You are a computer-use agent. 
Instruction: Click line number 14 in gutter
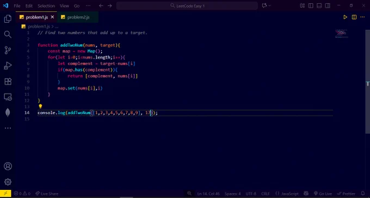point(27,113)
